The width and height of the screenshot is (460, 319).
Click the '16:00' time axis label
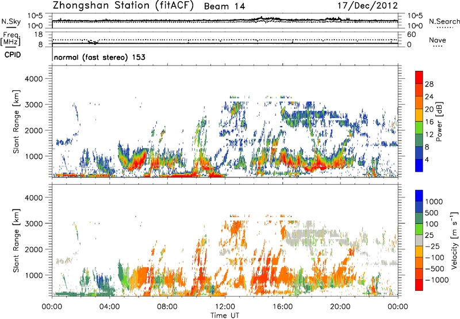click(283, 307)
